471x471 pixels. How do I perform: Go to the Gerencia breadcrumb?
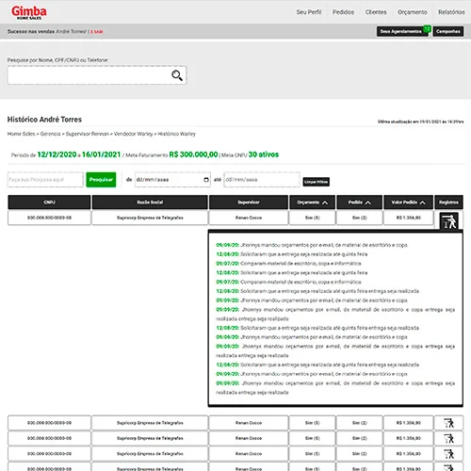(50, 134)
